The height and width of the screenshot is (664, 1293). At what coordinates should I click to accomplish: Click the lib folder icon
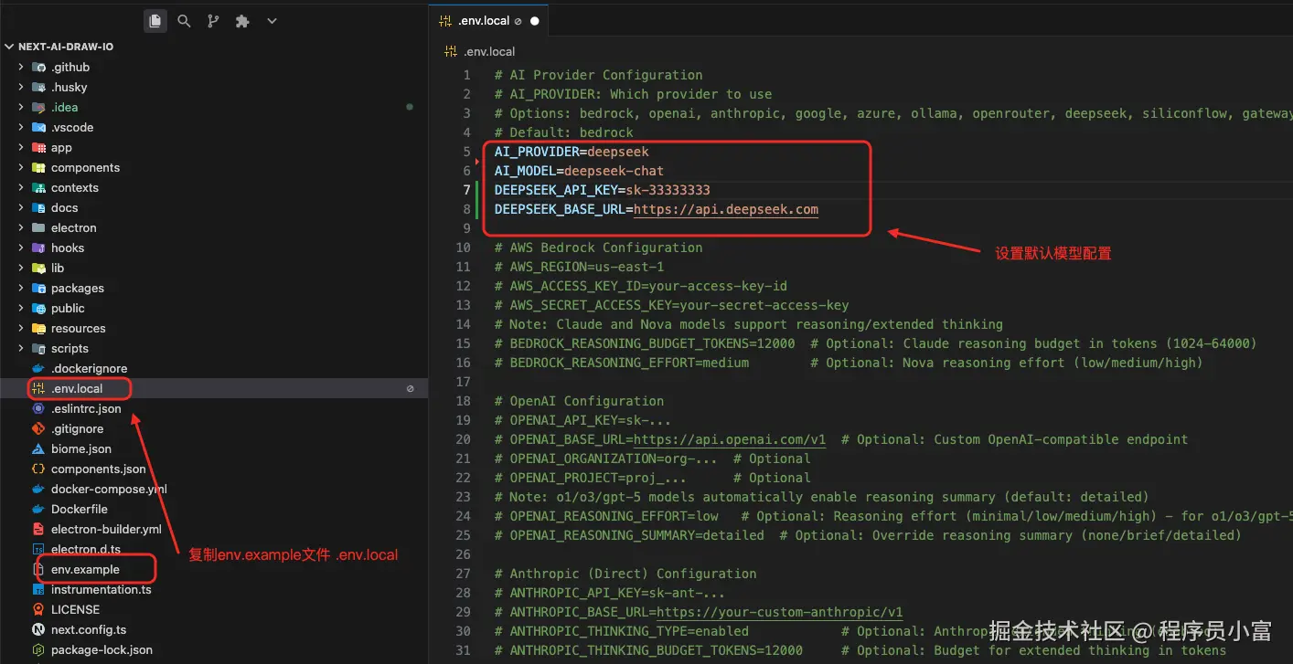38,268
